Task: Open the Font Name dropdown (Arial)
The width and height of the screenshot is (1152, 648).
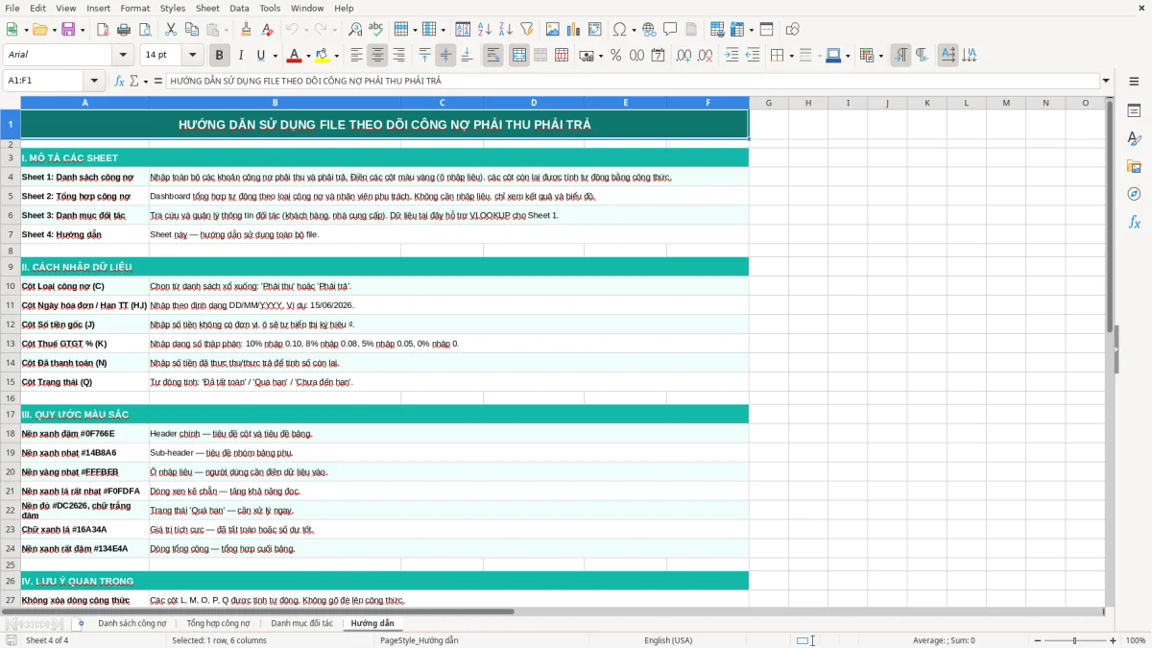Action: (122, 56)
